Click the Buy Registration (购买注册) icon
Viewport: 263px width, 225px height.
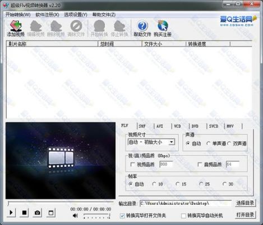point(163,29)
